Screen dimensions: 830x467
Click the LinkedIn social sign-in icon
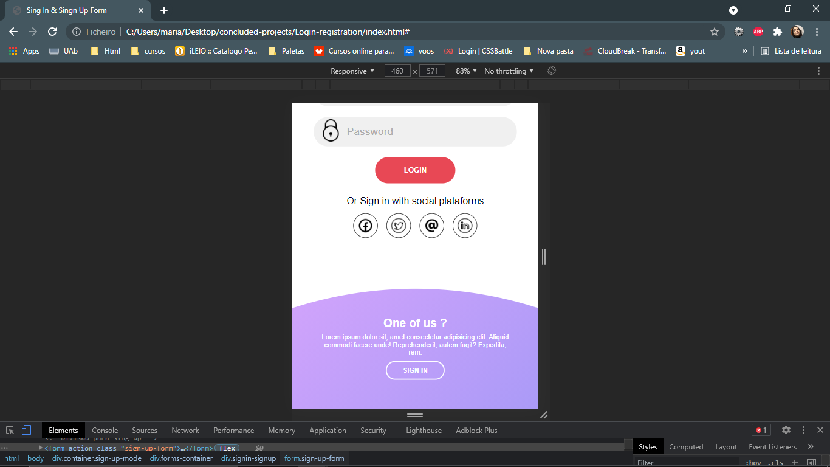pyautogui.click(x=465, y=226)
